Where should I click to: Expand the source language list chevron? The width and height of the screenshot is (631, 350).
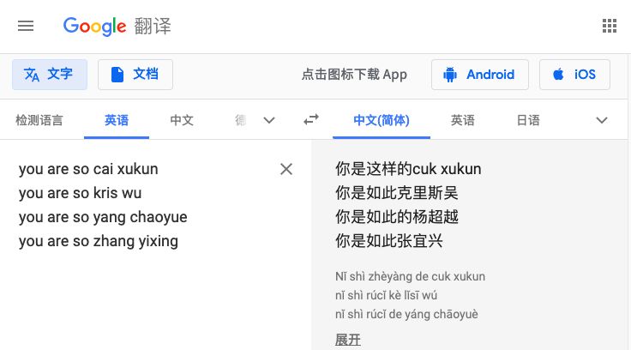pyautogui.click(x=269, y=120)
